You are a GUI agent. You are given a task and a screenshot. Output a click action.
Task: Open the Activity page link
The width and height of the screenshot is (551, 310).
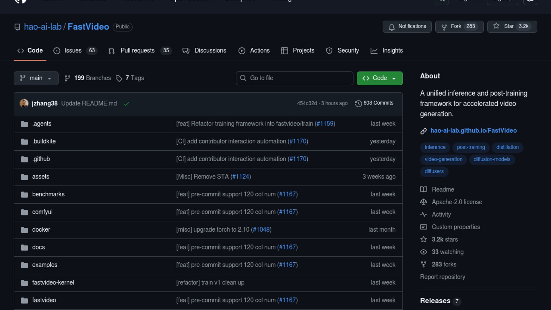[x=441, y=214]
